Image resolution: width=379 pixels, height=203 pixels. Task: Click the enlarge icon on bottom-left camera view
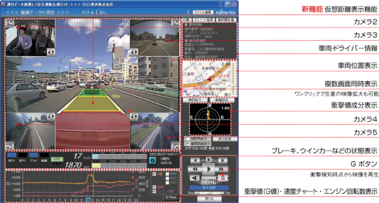click(9, 146)
